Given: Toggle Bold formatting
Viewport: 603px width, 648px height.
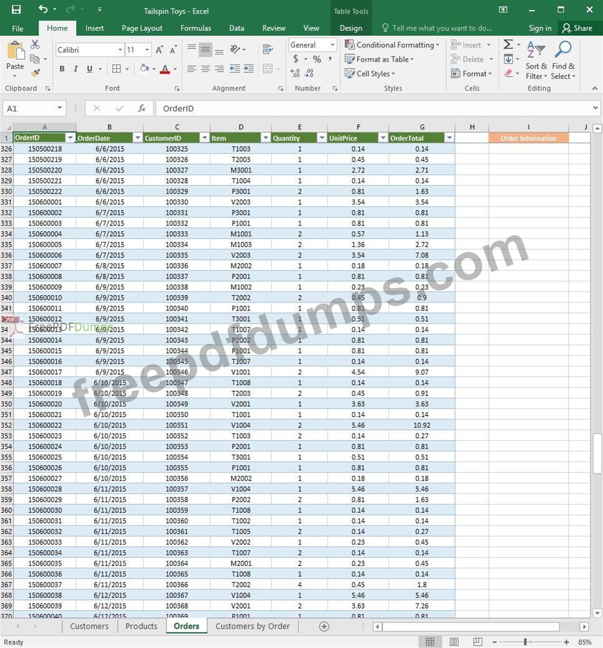Looking at the screenshot, I should tap(62, 69).
